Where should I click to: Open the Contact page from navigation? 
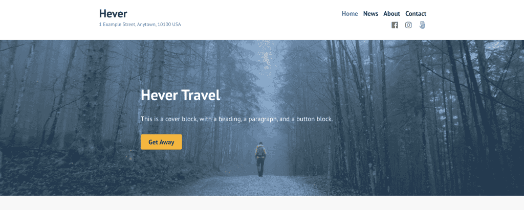416,14
